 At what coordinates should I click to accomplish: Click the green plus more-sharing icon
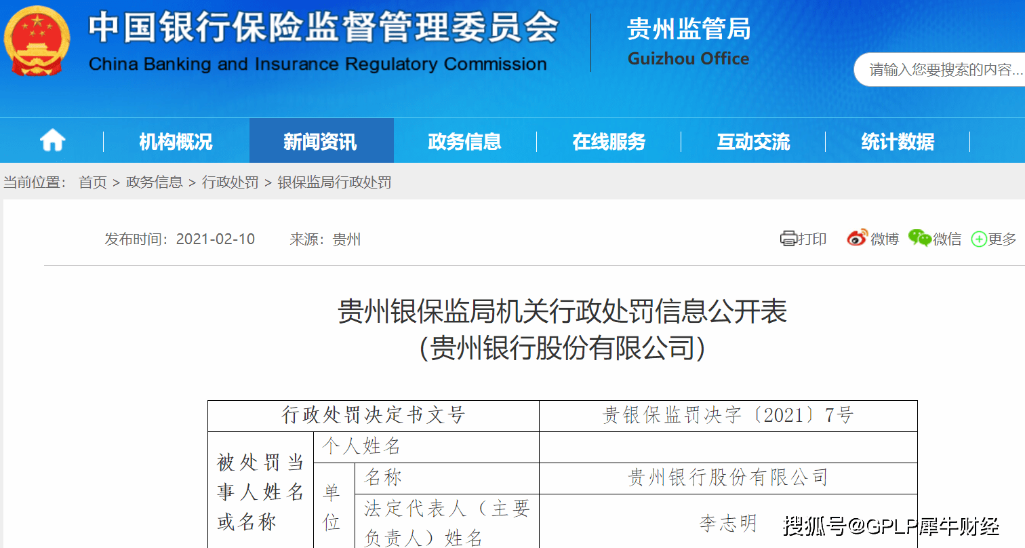tap(979, 239)
